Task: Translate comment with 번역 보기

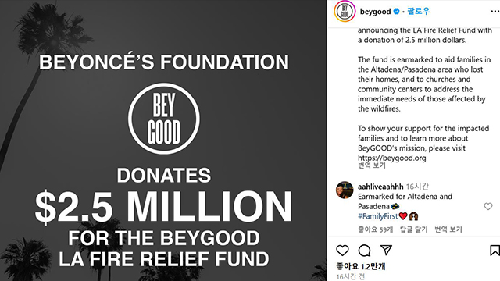Action: click(x=448, y=229)
